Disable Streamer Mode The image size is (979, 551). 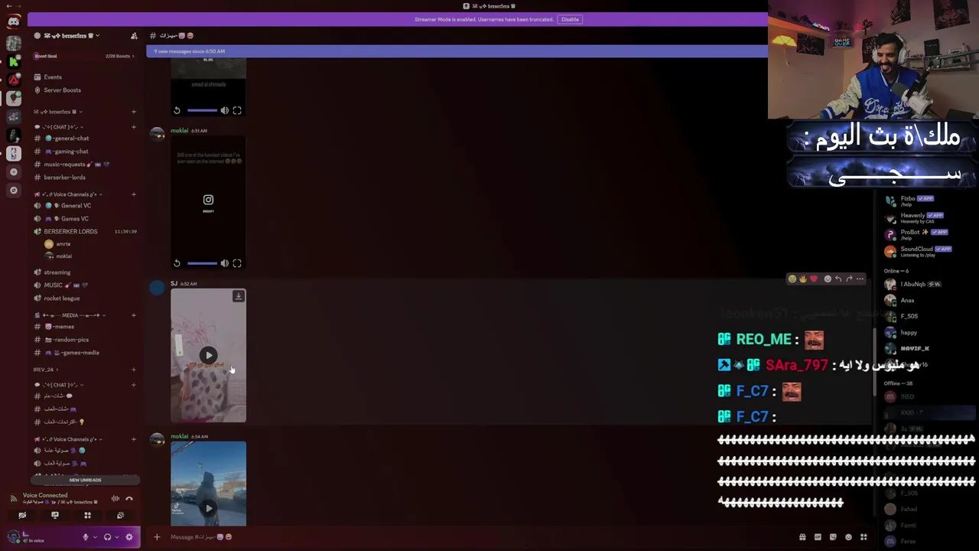(x=570, y=19)
